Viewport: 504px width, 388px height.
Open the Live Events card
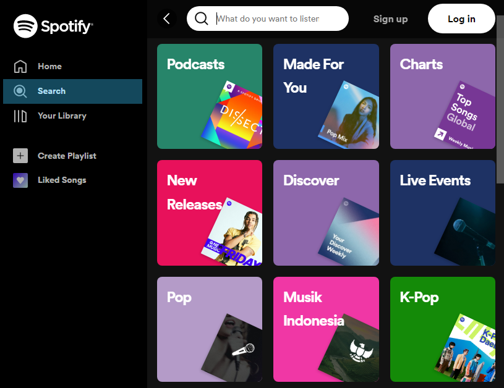tap(443, 213)
